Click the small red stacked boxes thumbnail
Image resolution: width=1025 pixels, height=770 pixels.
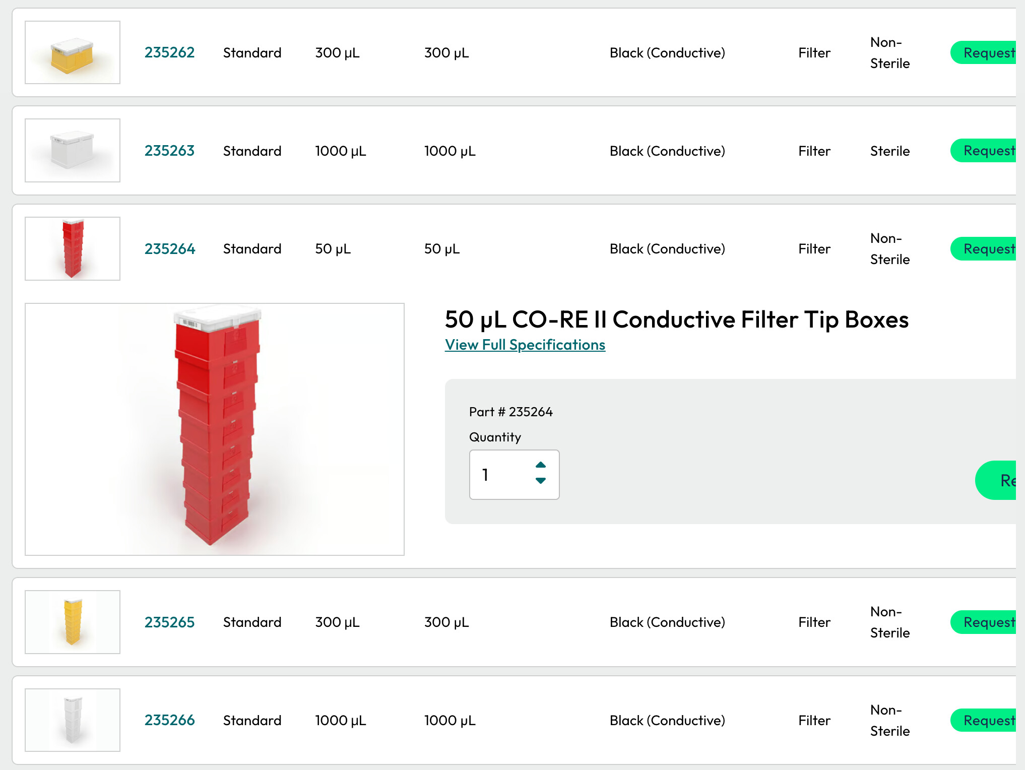coord(73,248)
